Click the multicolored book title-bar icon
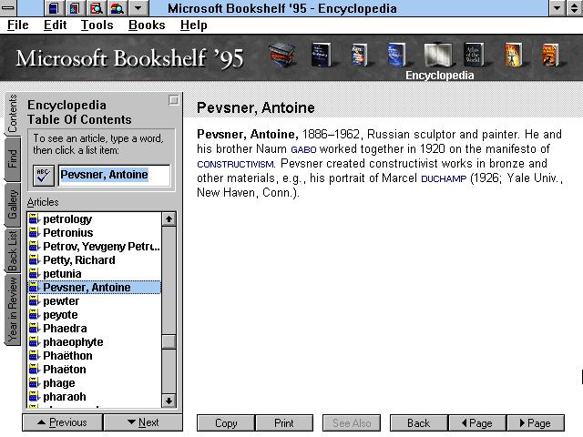The width and height of the screenshot is (583, 437). point(75,8)
